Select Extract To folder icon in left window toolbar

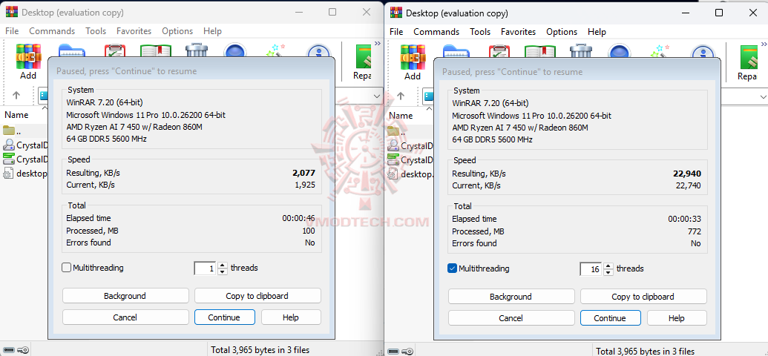click(72, 50)
